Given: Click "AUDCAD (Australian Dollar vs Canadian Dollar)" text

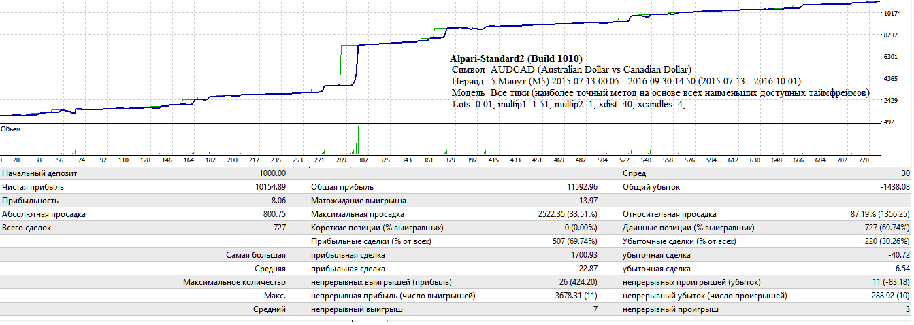Looking at the screenshot, I should click(591, 69).
